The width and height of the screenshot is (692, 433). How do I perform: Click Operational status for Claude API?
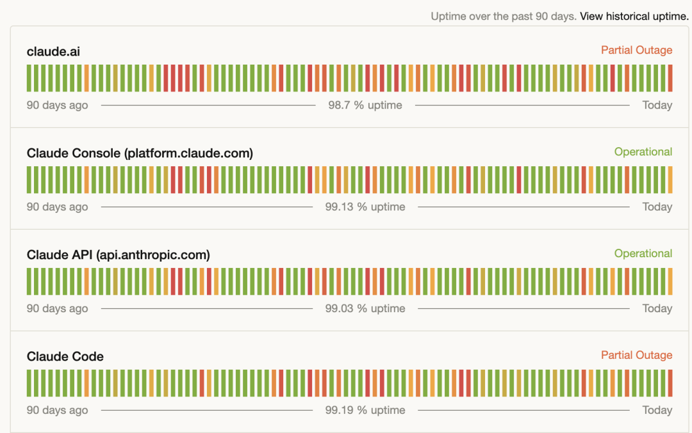coord(643,254)
